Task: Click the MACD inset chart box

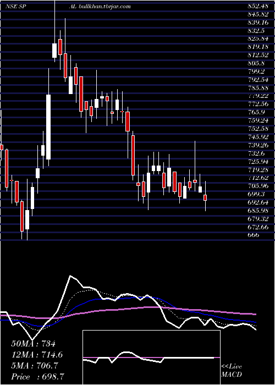Action: [151, 358]
